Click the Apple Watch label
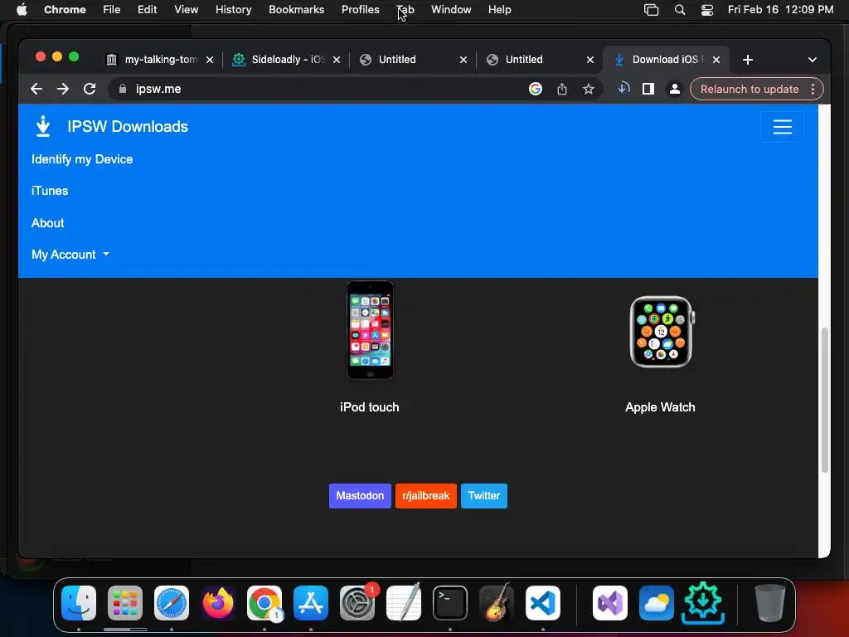849x637 pixels. 660,407
